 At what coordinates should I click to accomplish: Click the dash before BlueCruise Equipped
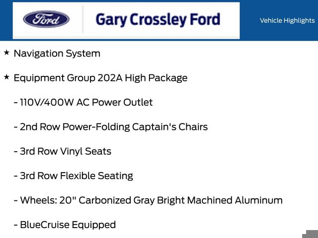tap(15, 225)
